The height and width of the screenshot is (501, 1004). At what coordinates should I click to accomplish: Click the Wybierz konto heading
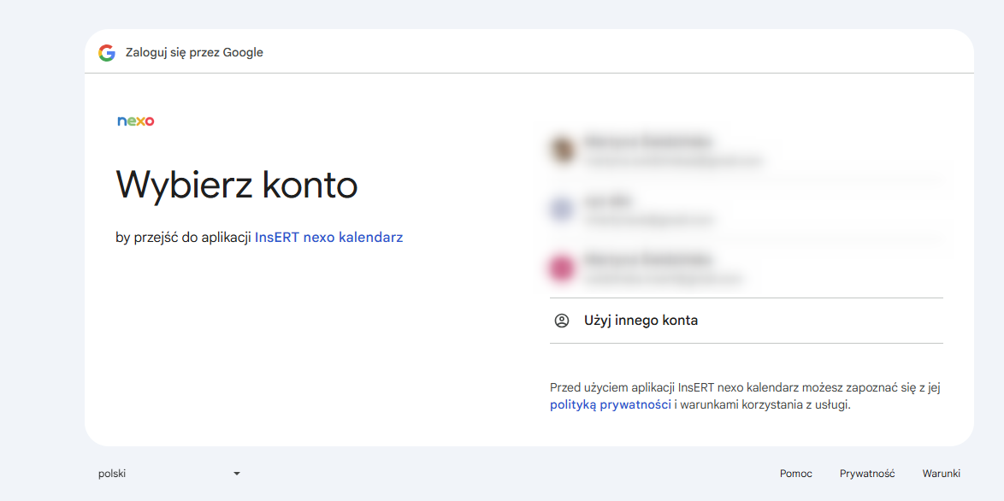point(236,185)
